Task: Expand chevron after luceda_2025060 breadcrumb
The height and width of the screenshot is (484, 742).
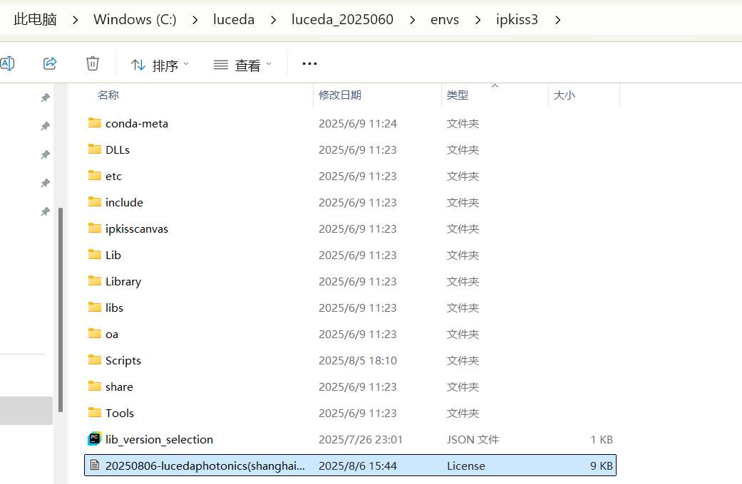Action: [x=412, y=20]
